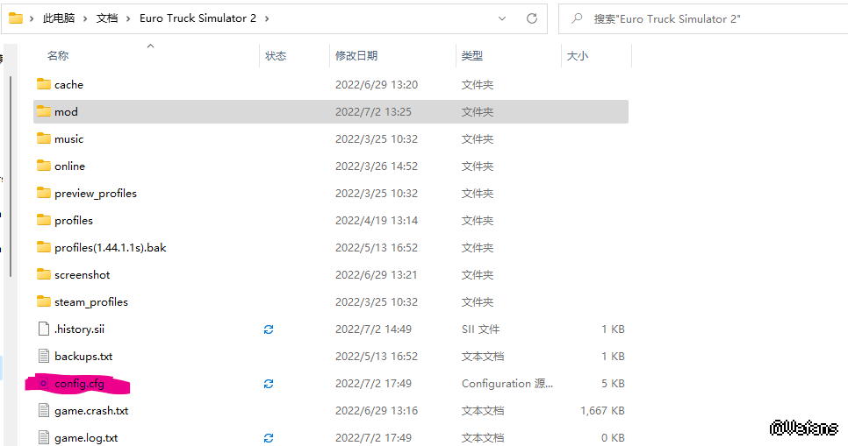
Task: Click the screenshot folder icon
Action: (44, 275)
